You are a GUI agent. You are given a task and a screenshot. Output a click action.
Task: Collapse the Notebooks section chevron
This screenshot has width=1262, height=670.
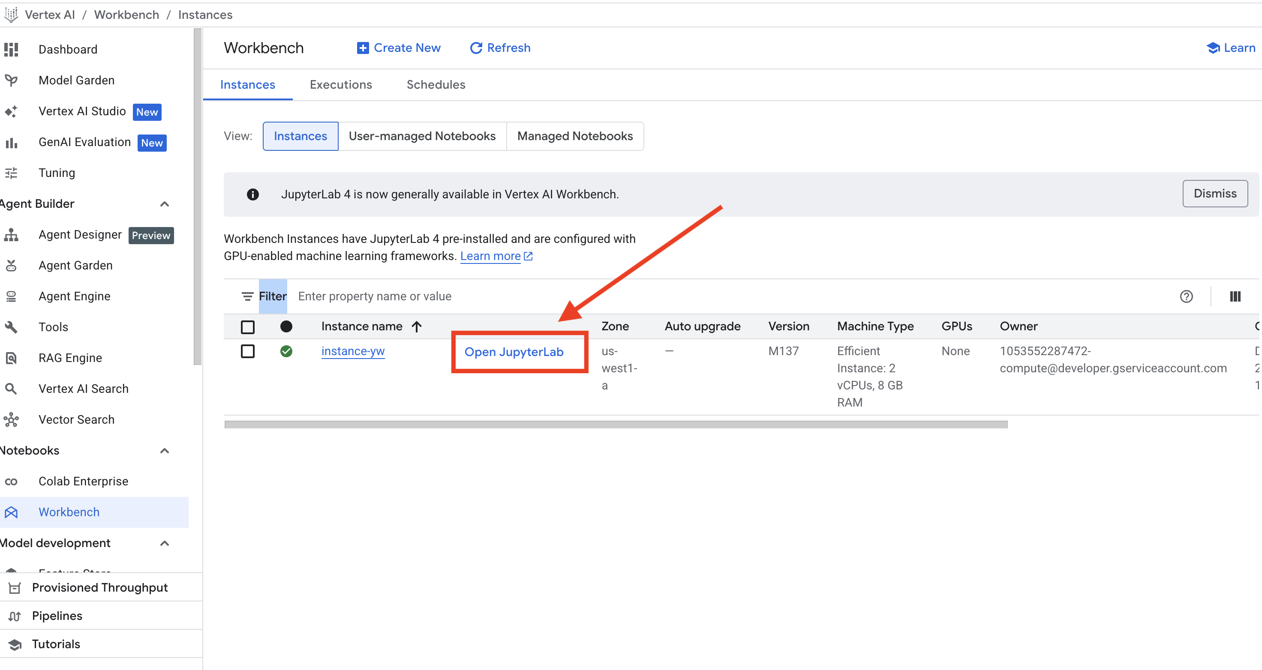pos(165,451)
